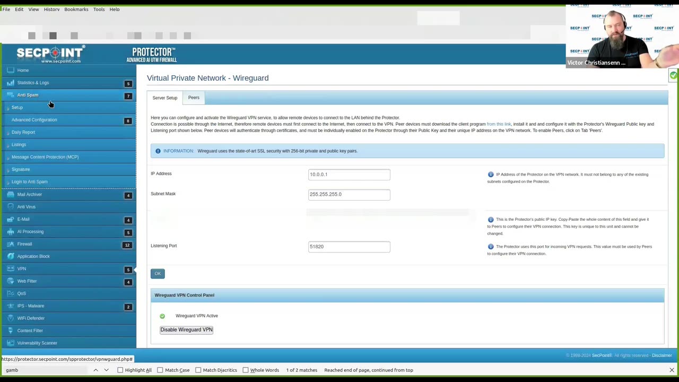Expand IPS - Malware via its 2 badge
Image resolution: width=679 pixels, height=382 pixels.
click(128, 307)
